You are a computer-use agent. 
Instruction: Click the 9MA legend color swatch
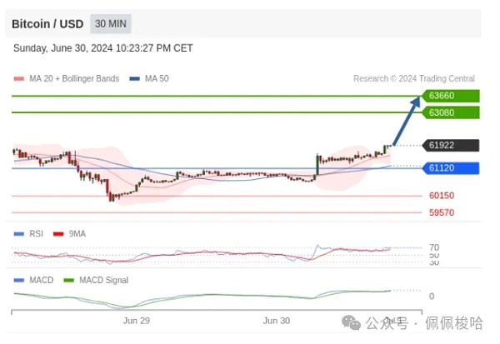click(58, 234)
